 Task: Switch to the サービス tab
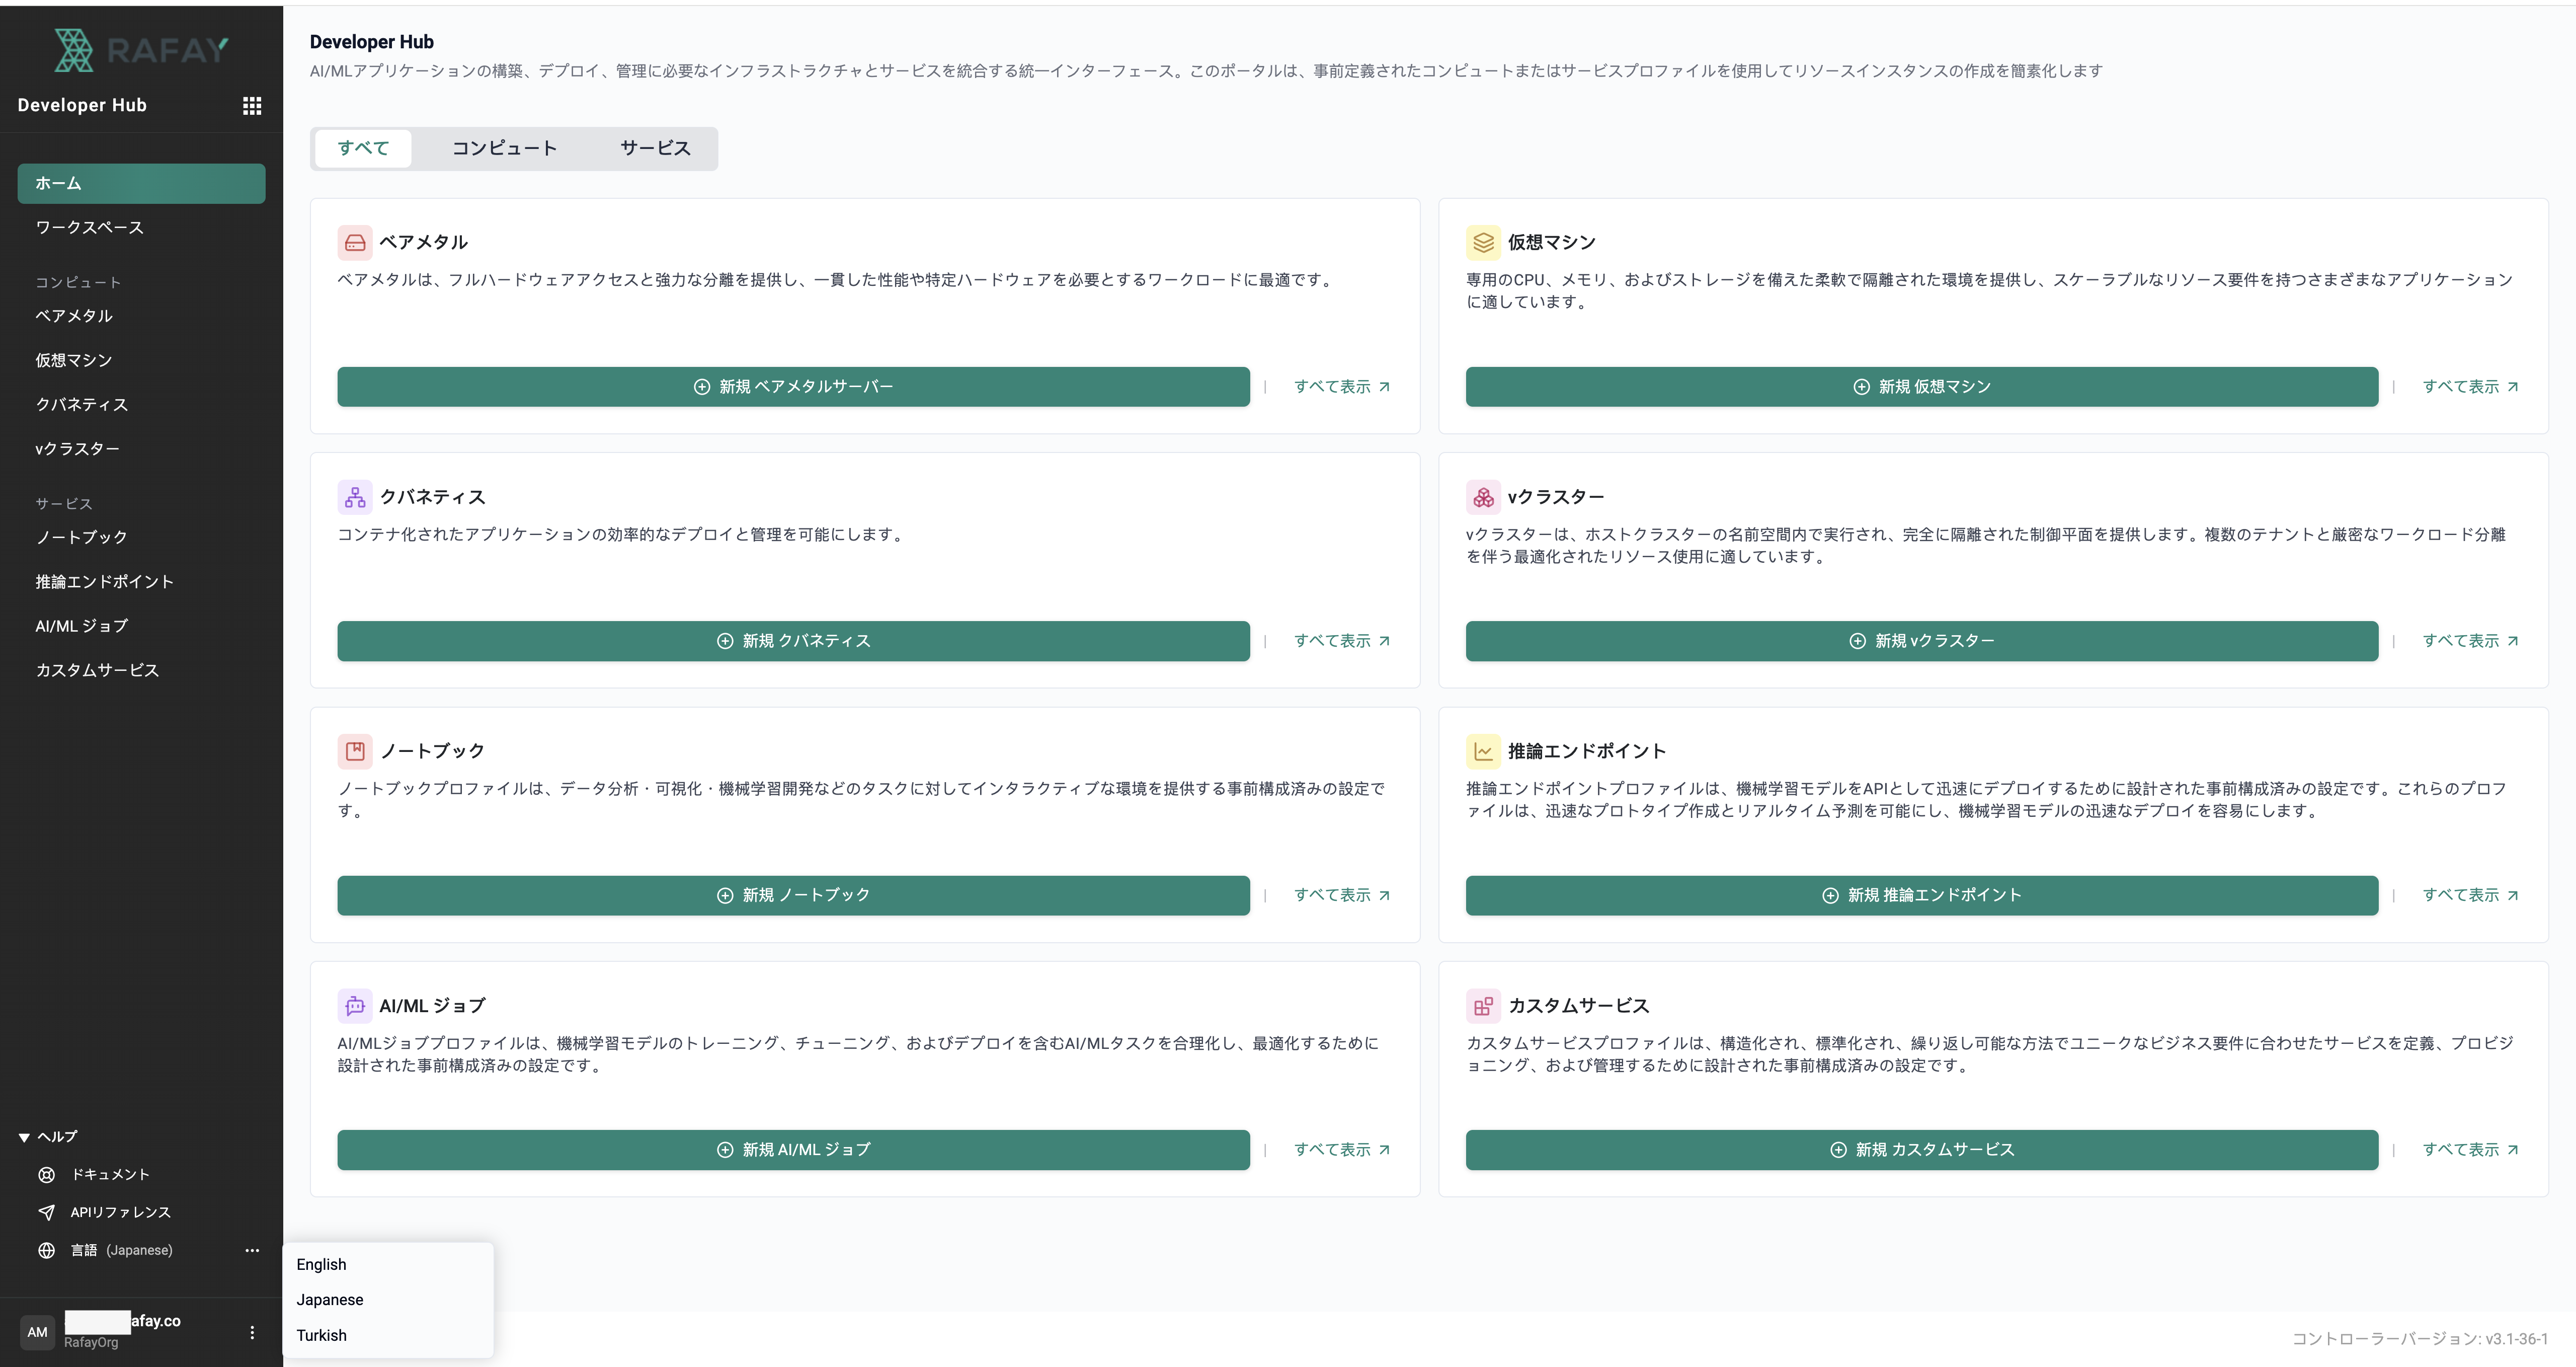tap(655, 148)
